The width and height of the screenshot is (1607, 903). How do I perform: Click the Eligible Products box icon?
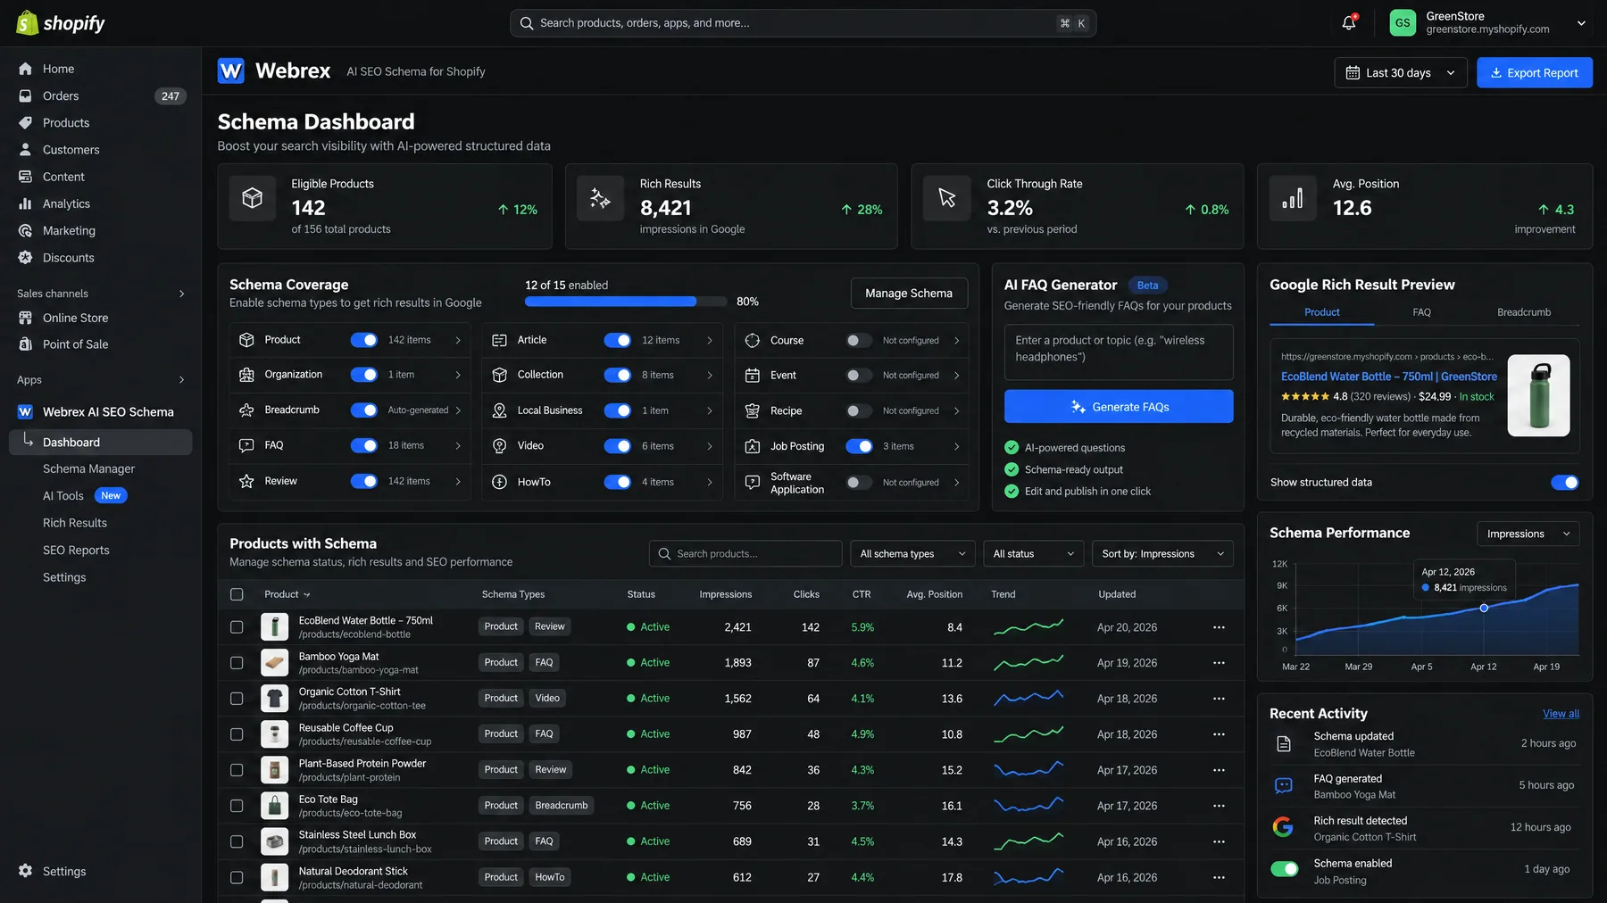[x=253, y=198]
